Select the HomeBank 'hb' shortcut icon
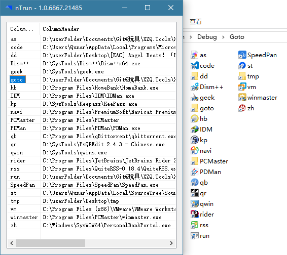The width and height of the screenshot is (287, 255). (194, 119)
